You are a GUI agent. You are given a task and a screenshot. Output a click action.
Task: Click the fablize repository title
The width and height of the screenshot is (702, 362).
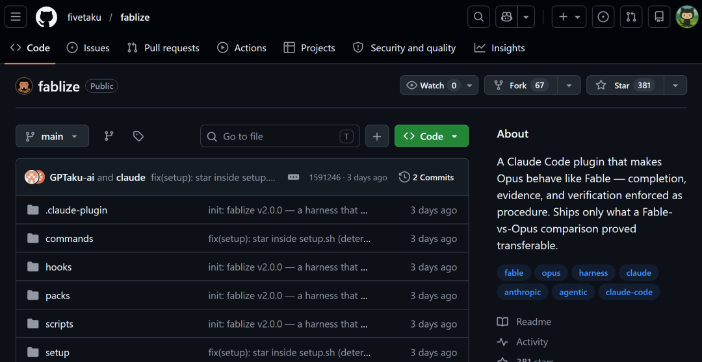coord(58,86)
